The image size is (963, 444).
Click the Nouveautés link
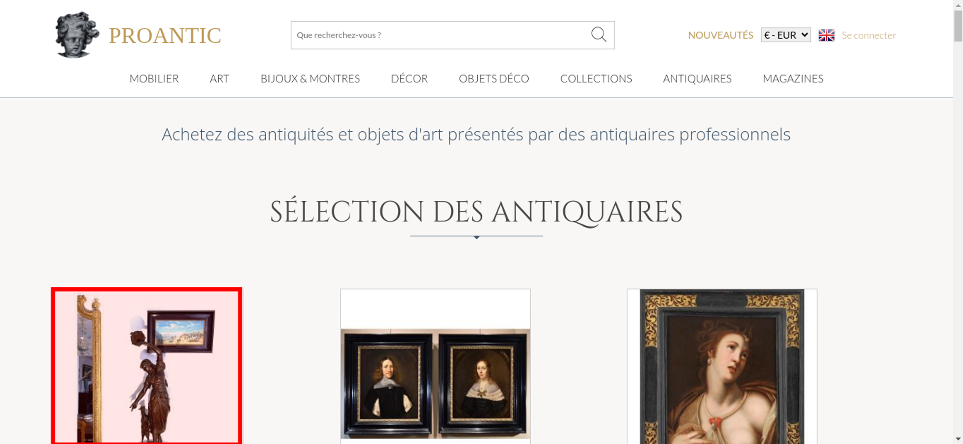click(x=720, y=35)
